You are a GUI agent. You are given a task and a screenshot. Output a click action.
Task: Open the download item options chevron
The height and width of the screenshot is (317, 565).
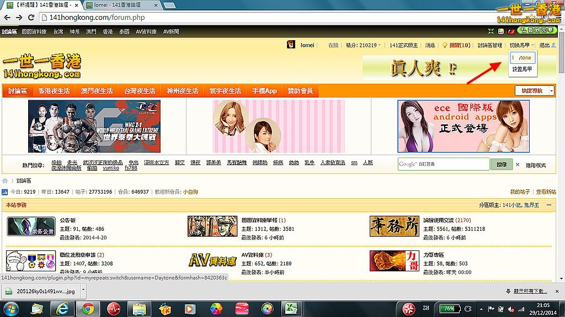[x=83, y=289]
